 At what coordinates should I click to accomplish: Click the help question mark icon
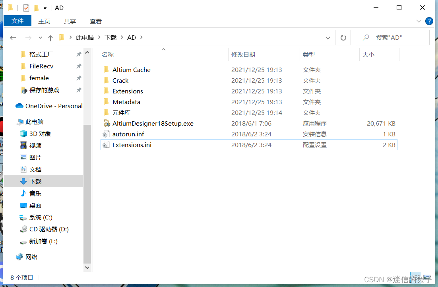click(x=429, y=21)
